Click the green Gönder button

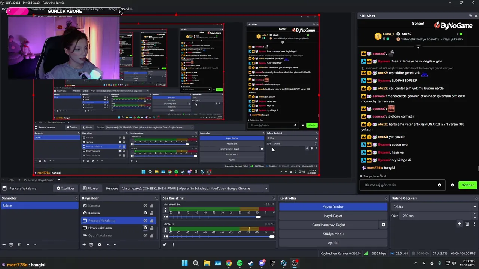[467, 185]
